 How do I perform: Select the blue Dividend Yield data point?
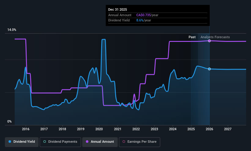(x=209, y=69)
